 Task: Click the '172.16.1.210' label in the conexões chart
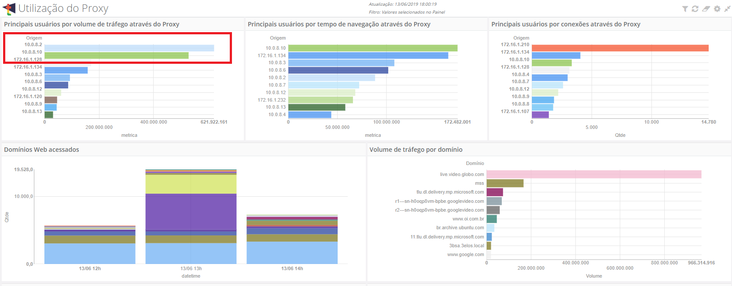(x=515, y=44)
